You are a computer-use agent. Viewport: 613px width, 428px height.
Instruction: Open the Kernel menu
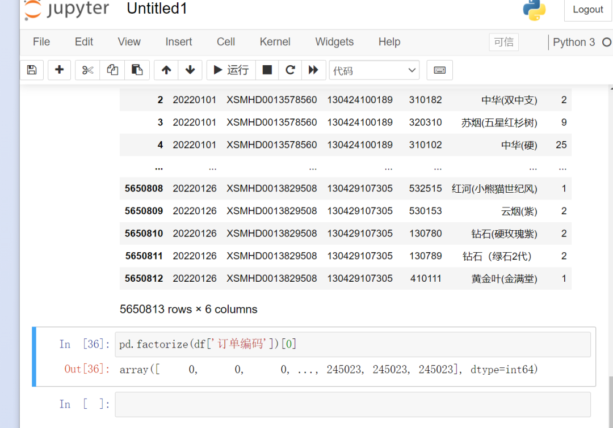tap(275, 42)
